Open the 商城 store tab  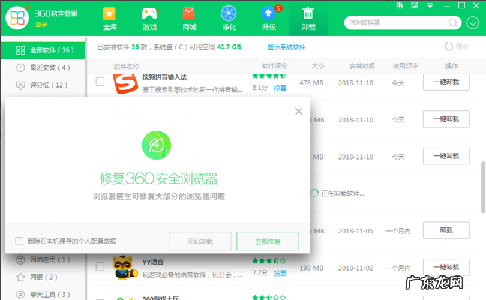[x=189, y=19]
